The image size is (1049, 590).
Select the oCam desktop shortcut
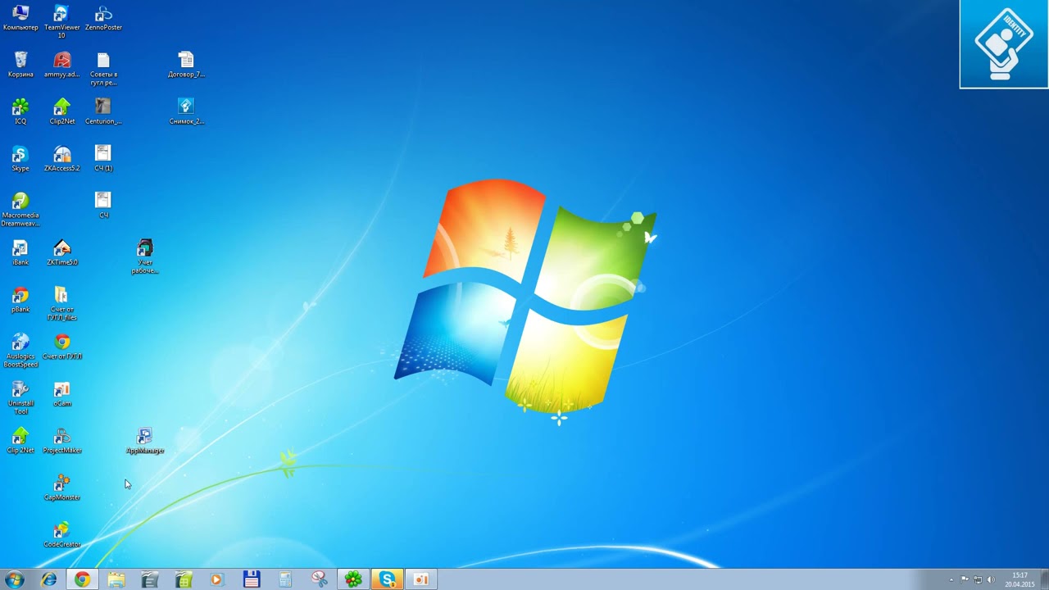coord(61,394)
